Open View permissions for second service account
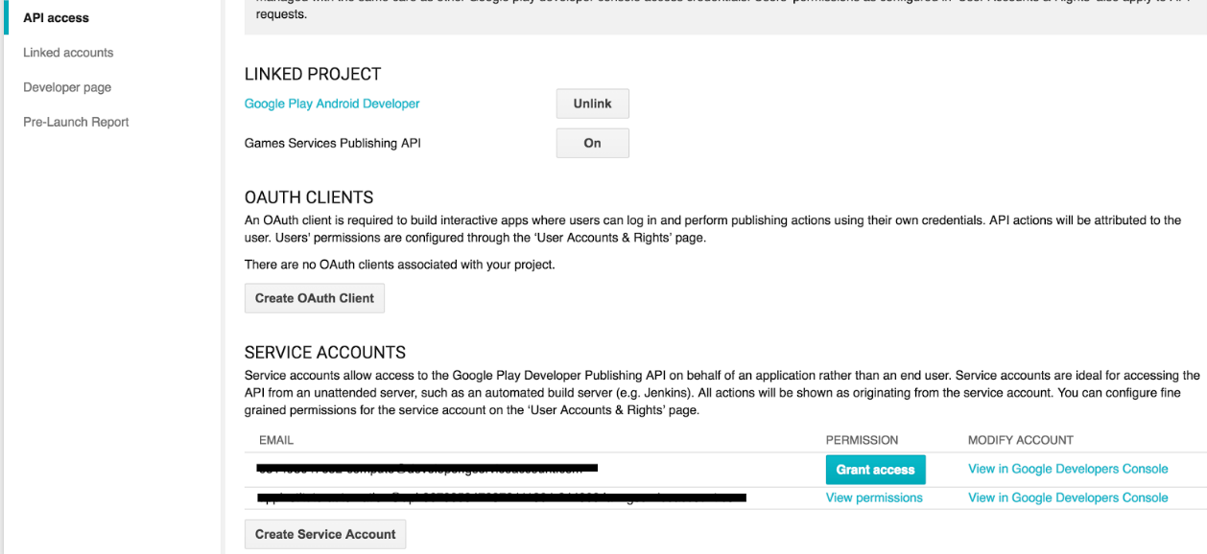The width and height of the screenshot is (1207, 554). point(874,497)
